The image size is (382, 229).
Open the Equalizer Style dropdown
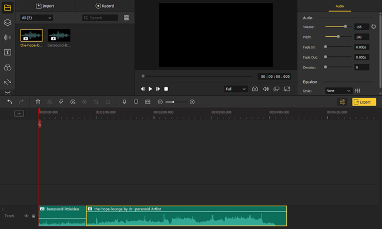[x=339, y=91]
